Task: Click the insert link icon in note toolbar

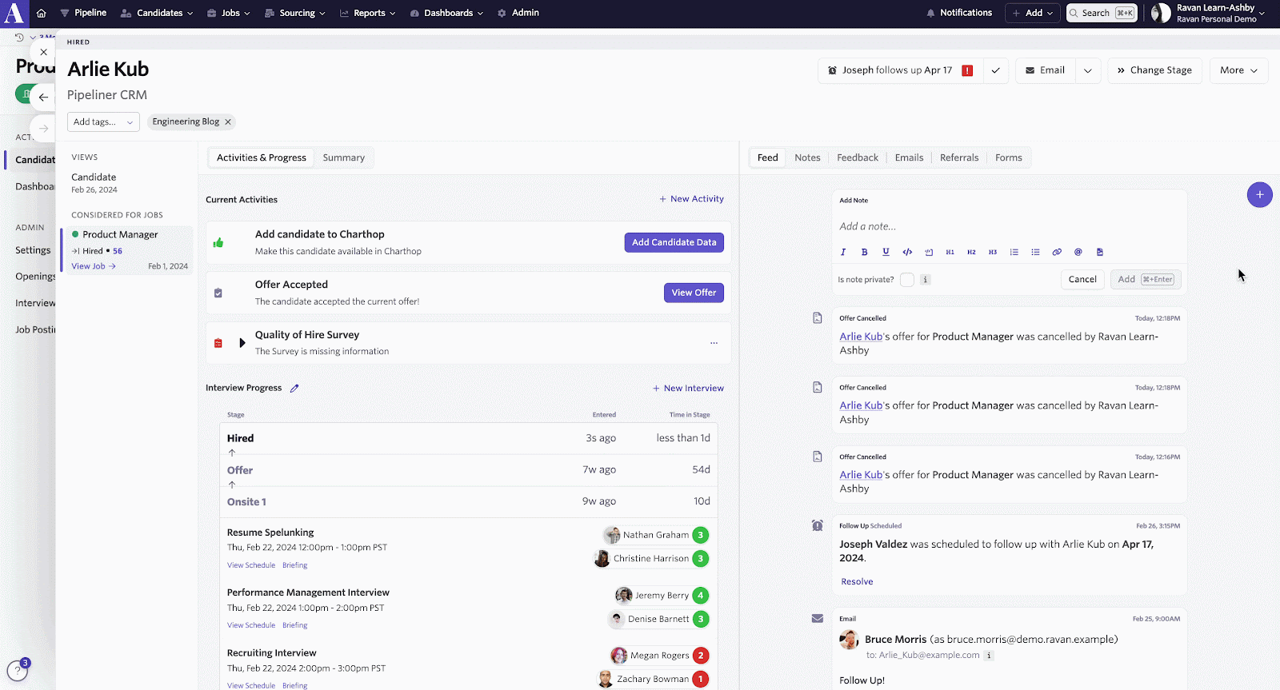Action: pyautogui.click(x=1057, y=252)
